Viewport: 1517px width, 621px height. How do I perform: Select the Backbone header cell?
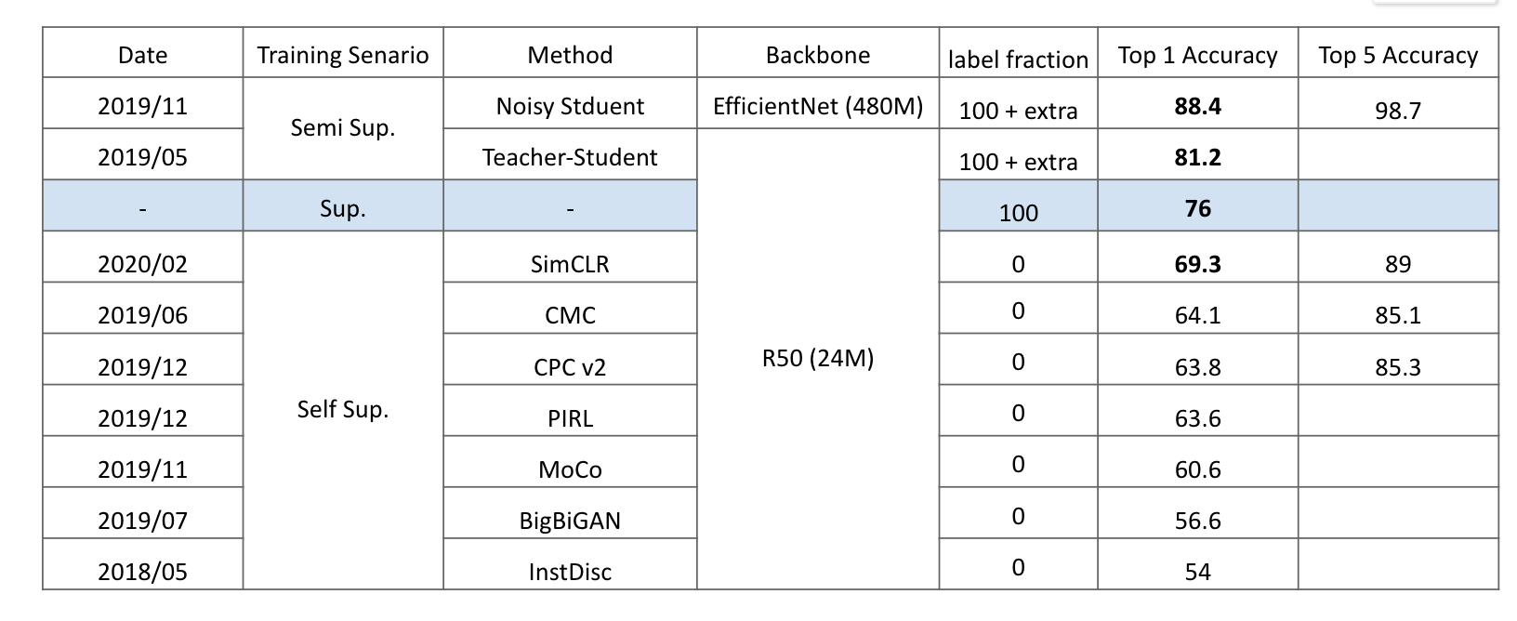tap(818, 55)
